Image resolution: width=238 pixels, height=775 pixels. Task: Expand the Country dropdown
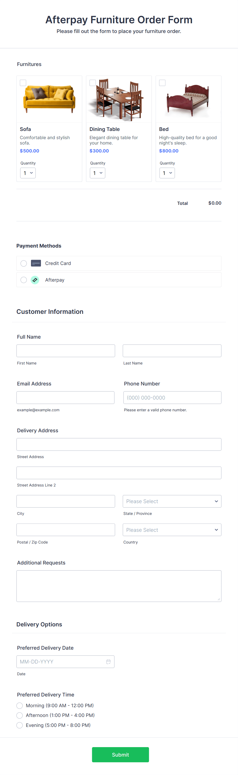(172, 530)
